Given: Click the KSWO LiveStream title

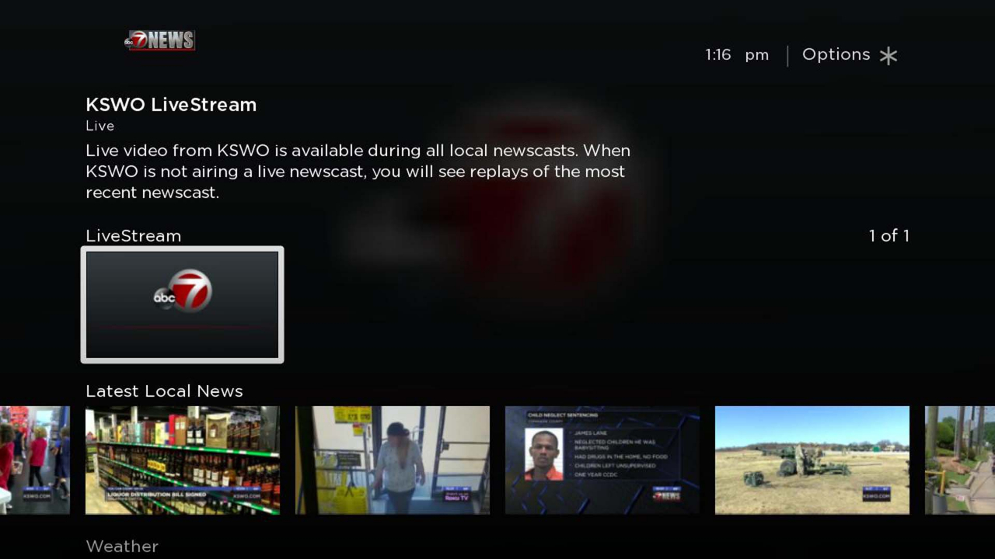Looking at the screenshot, I should (171, 105).
